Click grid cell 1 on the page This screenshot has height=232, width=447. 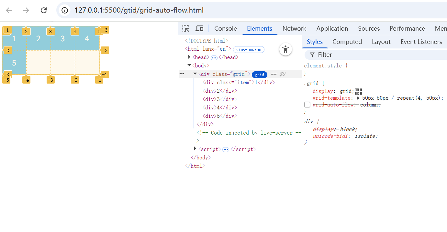coord(14,38)
